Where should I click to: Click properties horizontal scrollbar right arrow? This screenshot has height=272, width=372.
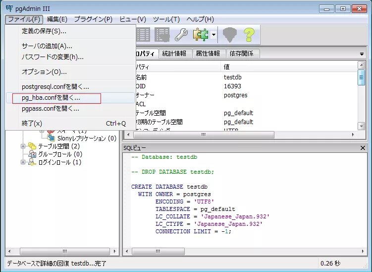tap(353, 135)
